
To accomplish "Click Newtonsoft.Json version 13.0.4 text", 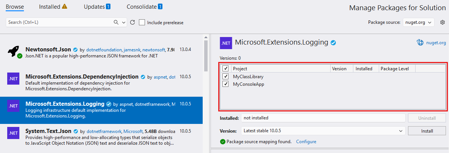I will click(185, 49).
